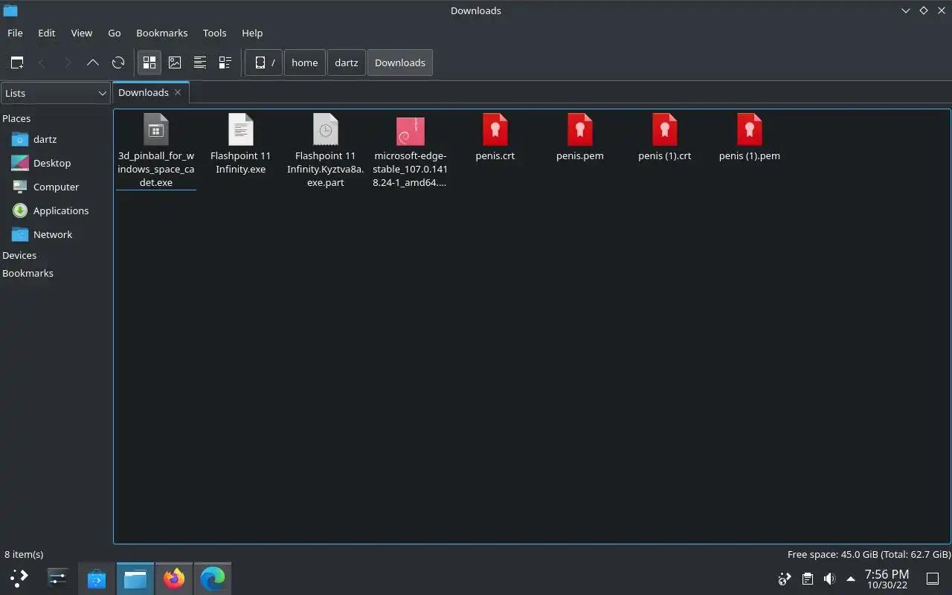The height and width of the screenshot is (595, 952).
Task: Open the View menu
Action: click(x=82, y=33)
